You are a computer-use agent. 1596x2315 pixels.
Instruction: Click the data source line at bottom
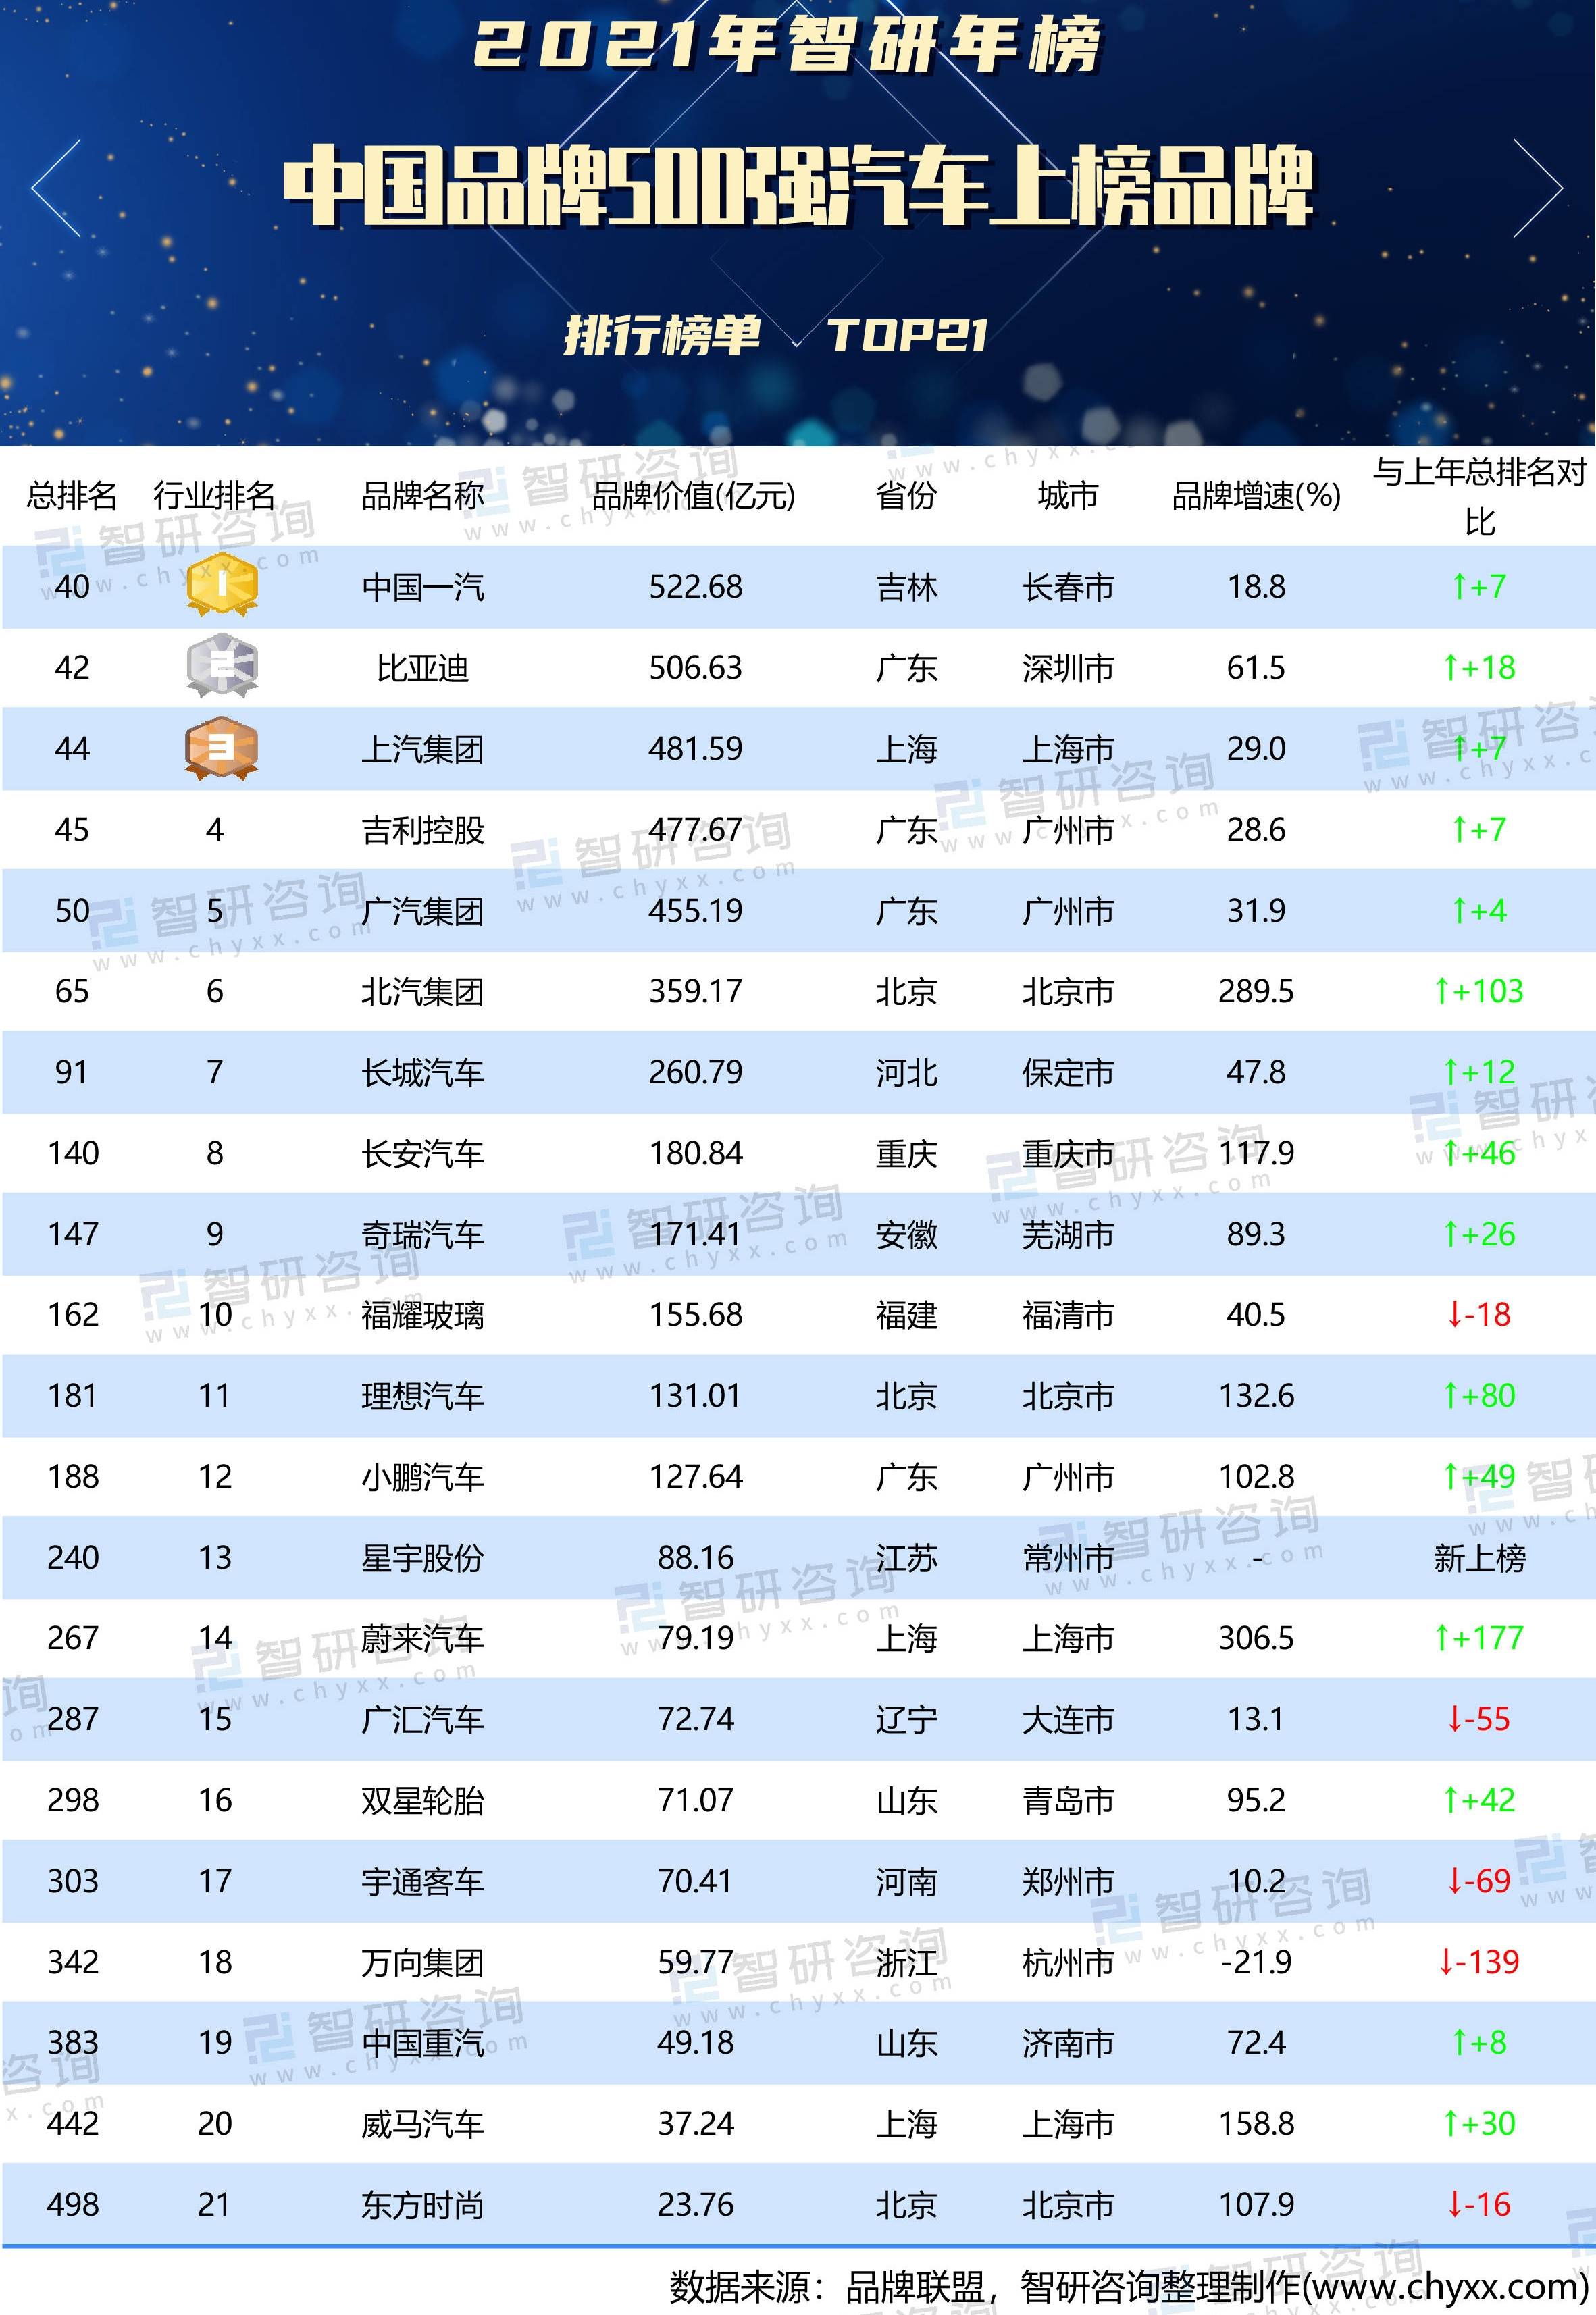click(x=1128, y=2286)
